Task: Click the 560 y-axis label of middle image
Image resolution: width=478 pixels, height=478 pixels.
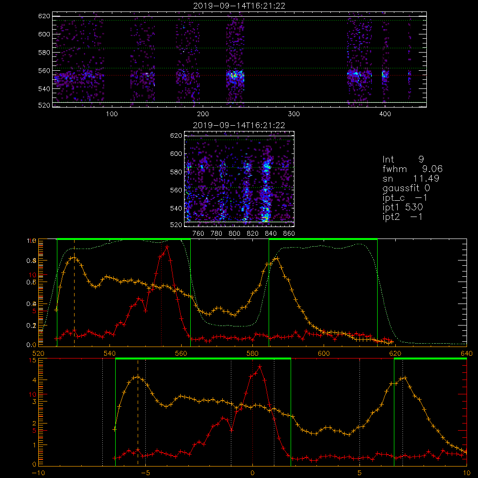Action: click(x=176, y=190)
